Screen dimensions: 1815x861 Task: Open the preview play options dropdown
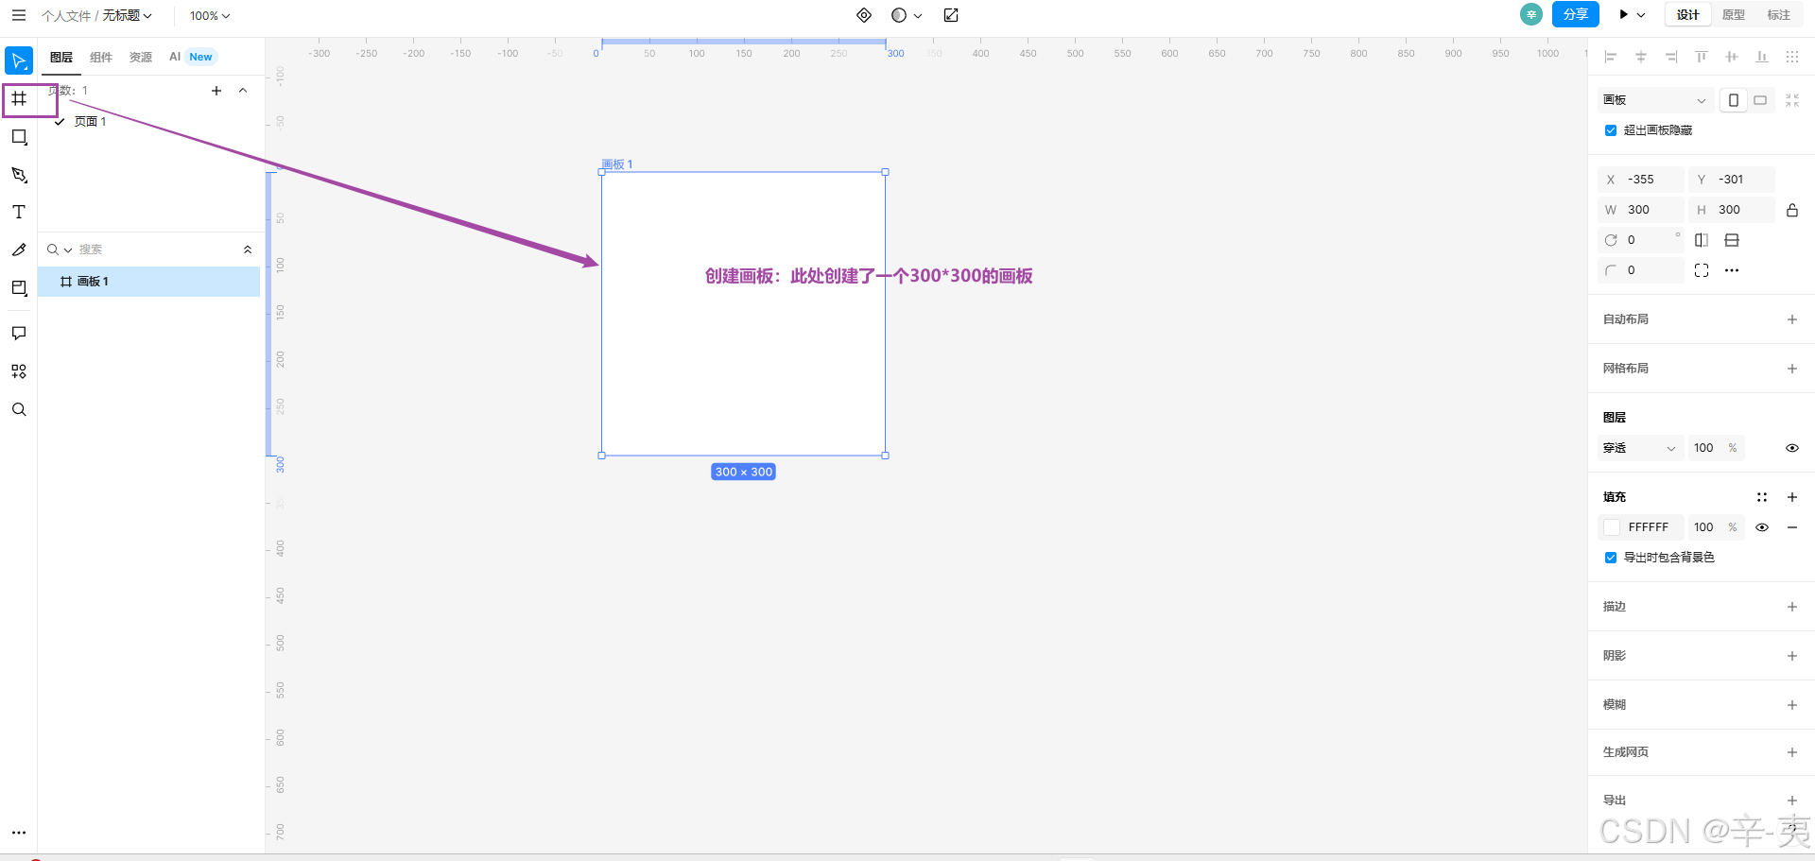coord(1641,15)
